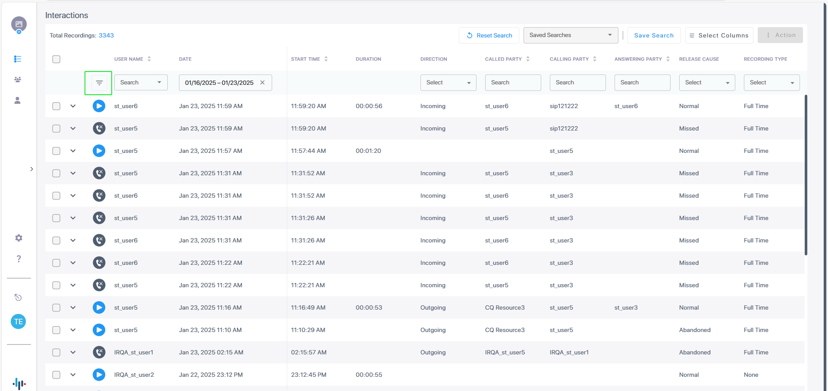Click the duration 00:01:20 cell
The width and height of the screenshot is (828, 391).
(368, 151)
